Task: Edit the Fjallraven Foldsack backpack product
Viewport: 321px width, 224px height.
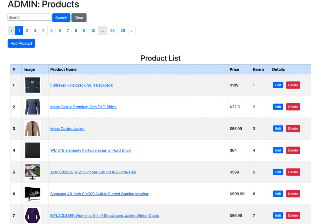Action: (278, 85)
